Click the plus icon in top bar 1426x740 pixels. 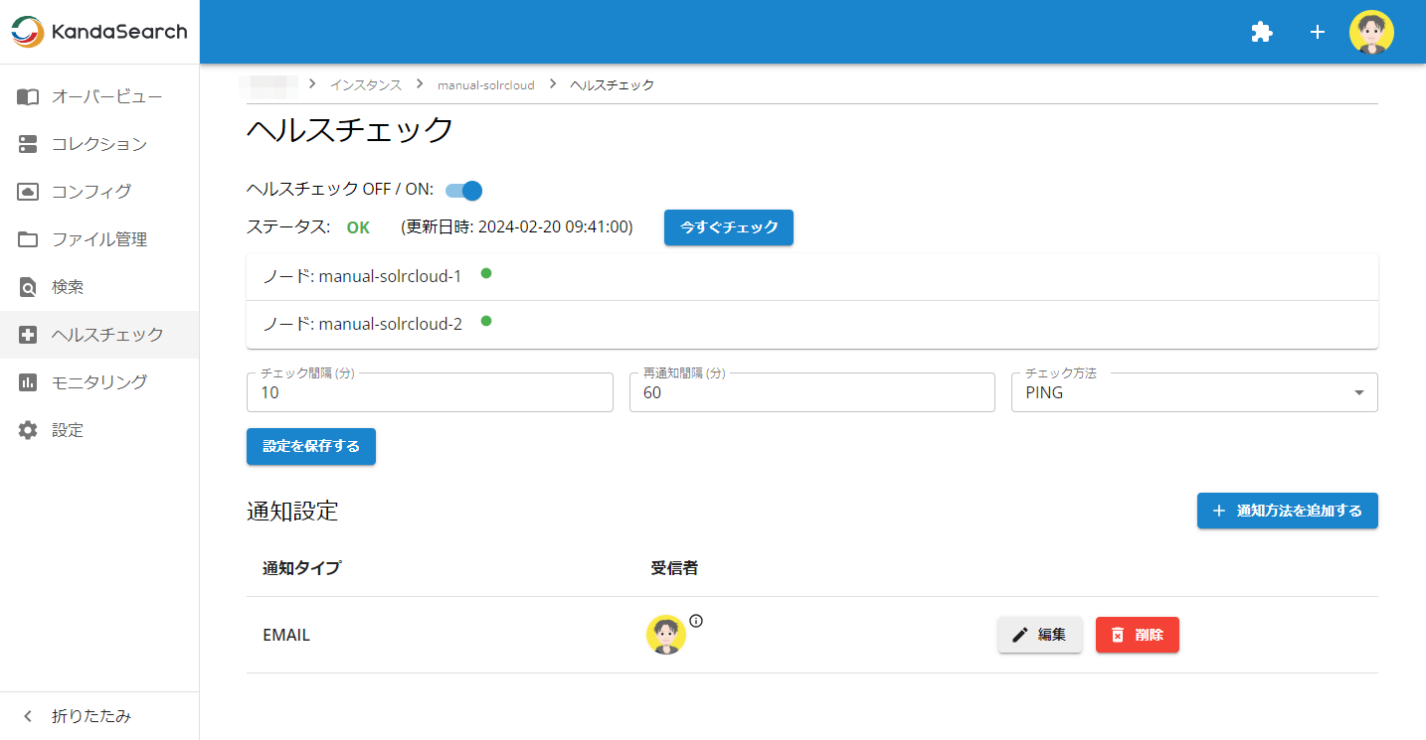point(1318,32)
